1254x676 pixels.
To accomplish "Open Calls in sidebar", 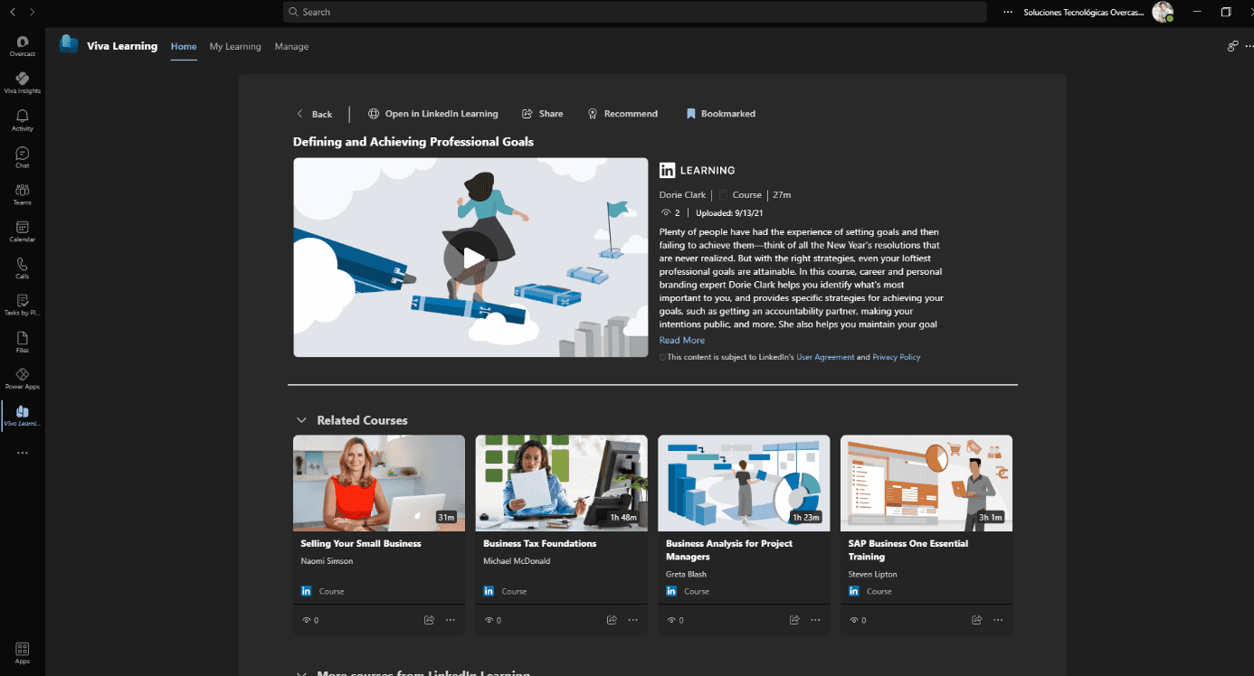I will tap(23, 268).
